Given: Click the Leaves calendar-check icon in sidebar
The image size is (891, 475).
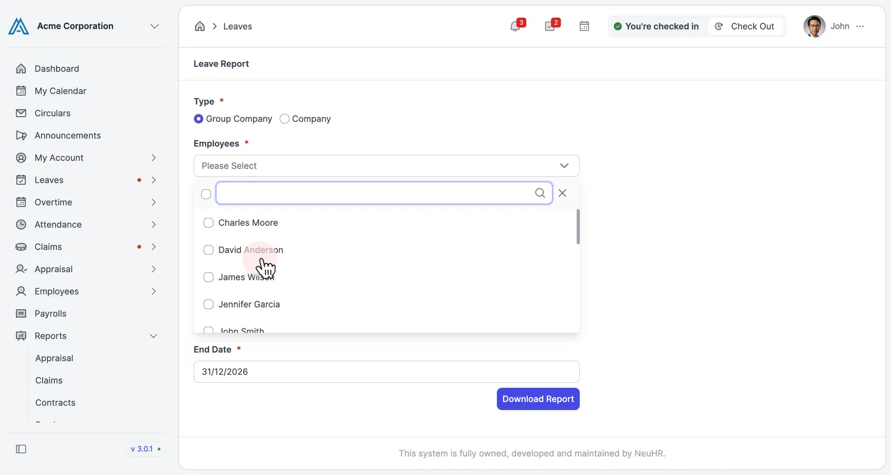Looking at the screenshot, I should 21,180.
